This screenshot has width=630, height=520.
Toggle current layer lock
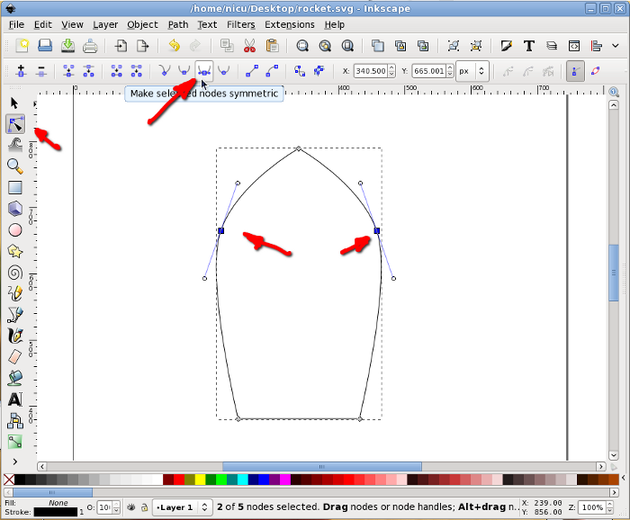click(144, 507)
